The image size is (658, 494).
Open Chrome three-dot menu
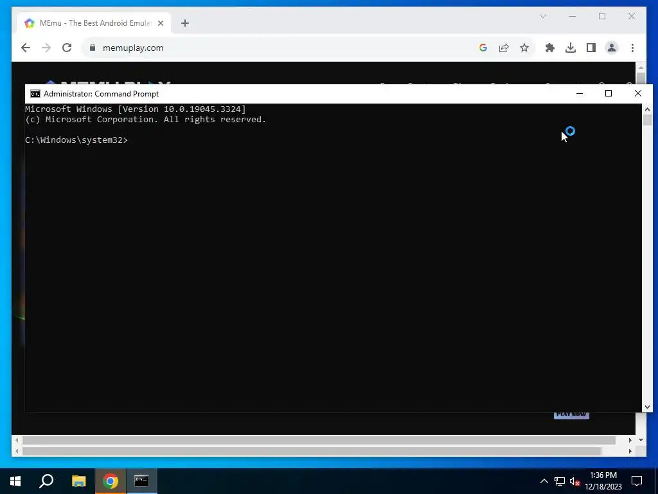pyautogui.click(x=632, y=48)
